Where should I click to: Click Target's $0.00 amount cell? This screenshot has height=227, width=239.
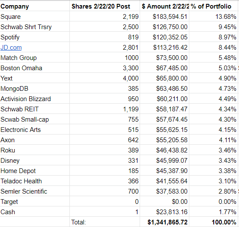164,202
